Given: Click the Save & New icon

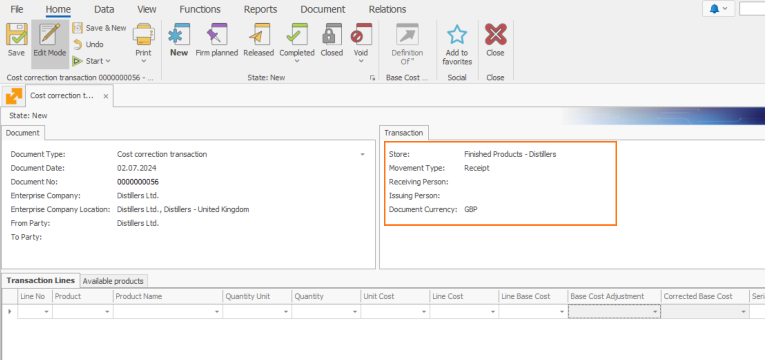Looking at the screenshot, I should [78, 28].
